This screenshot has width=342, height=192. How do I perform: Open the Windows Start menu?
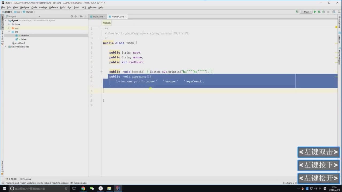point(4,189)
